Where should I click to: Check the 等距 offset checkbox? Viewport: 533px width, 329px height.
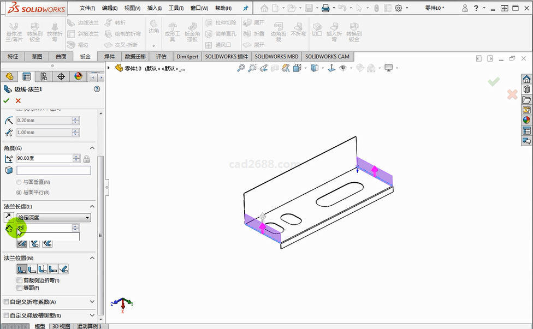coord(20,288)
